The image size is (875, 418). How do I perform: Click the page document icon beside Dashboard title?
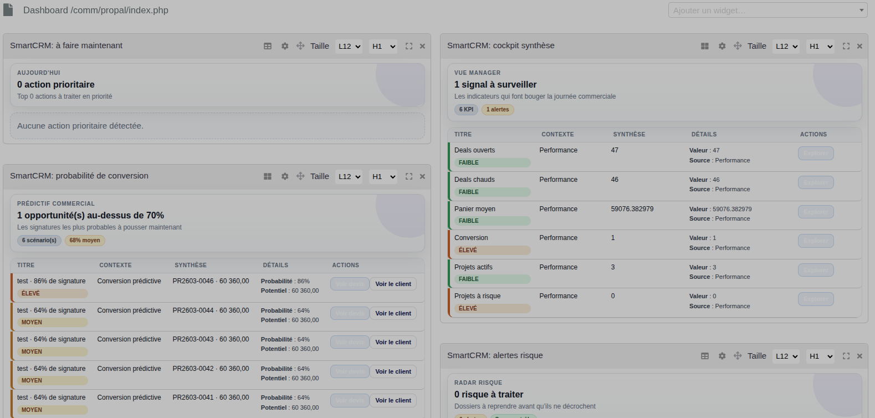click(x=8, y=10)
